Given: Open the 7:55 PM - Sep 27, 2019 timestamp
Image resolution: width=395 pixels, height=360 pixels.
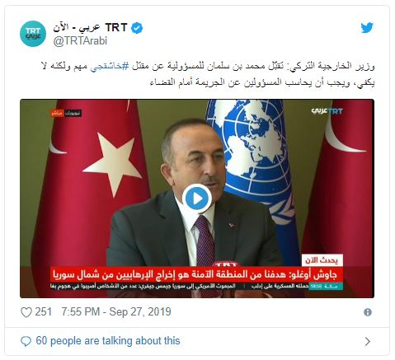Looking at the screenshot, I should 116,312.
